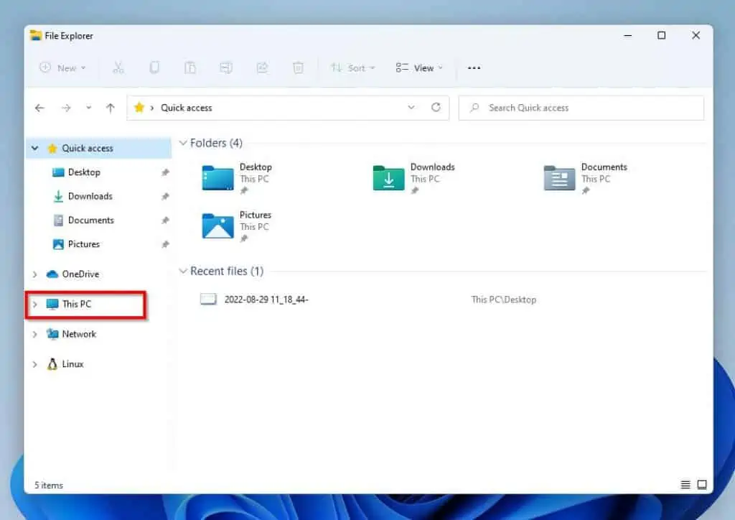Open the See more three-dots menu
Image resolution: width=735 pixels, height=520 pixels.
coord(474,68)
